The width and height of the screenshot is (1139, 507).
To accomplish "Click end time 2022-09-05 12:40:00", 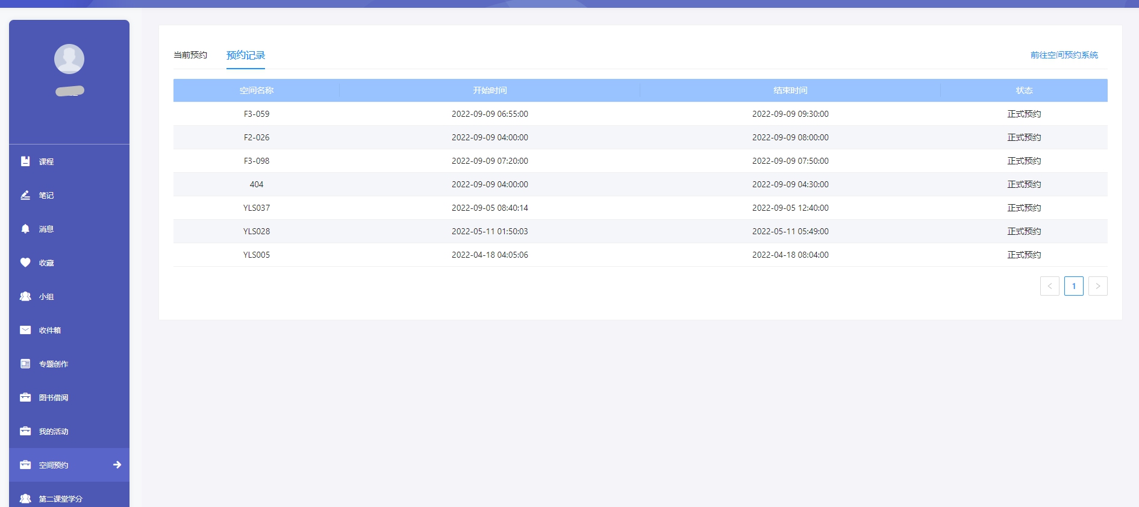I will click(x=790, y=208).
